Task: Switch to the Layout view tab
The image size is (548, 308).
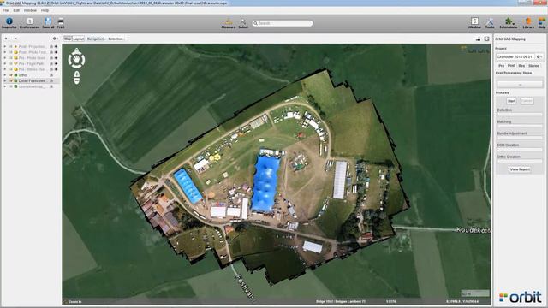Action: coord(78,38)
